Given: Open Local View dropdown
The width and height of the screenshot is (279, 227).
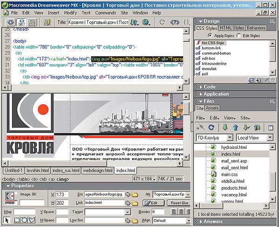Looking at the screenshot, I should (x=270, y=138).
